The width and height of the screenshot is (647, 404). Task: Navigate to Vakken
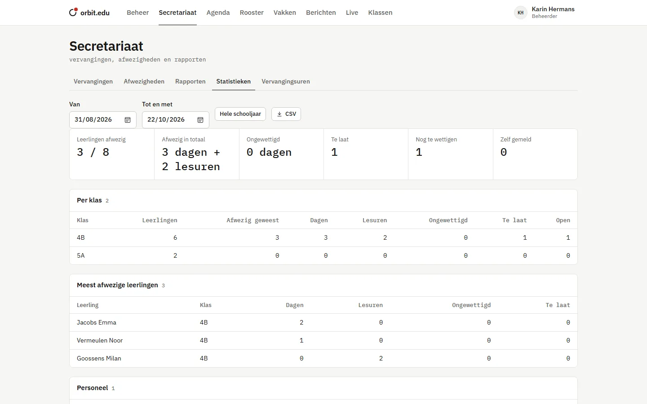pyautogui.click(x=285, y=13)
